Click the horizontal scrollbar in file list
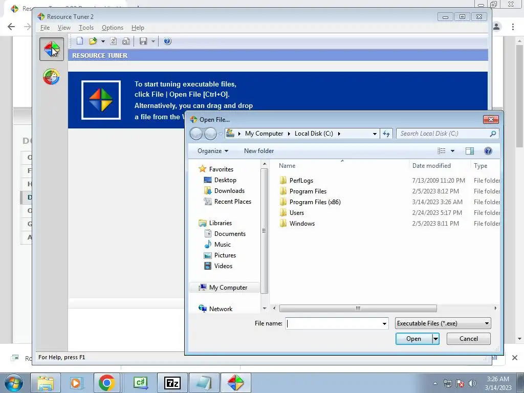Screen dimensions: 524x393 [x=358, y=308]
